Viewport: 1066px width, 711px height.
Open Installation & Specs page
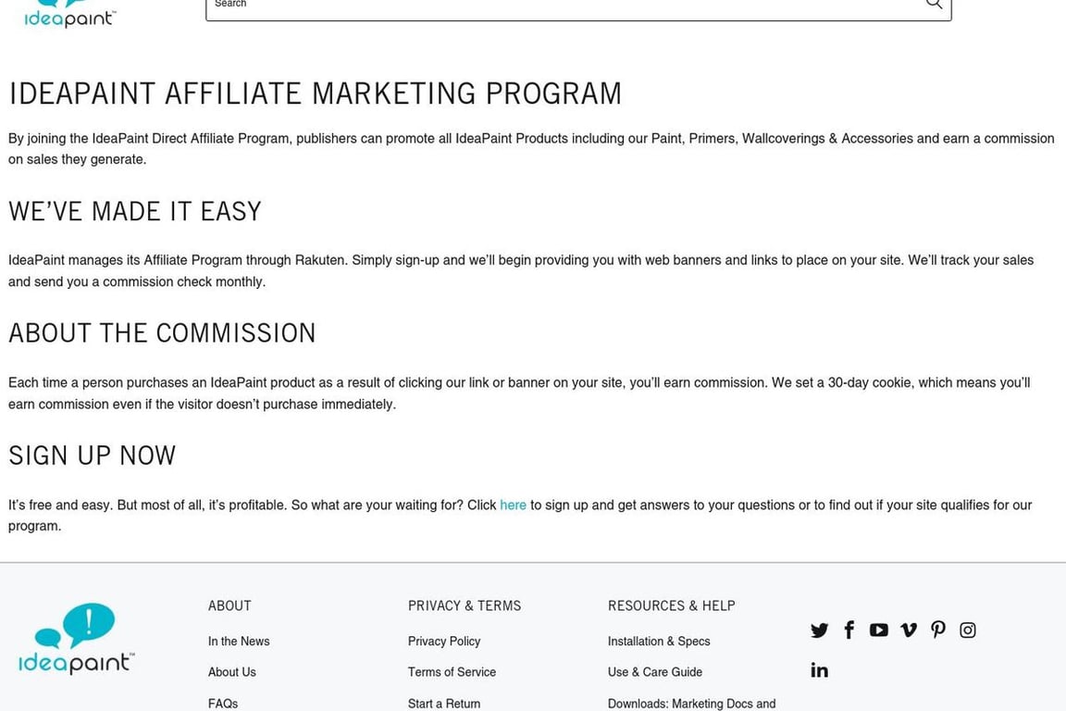pyautogui.click(x=659, y=642)
